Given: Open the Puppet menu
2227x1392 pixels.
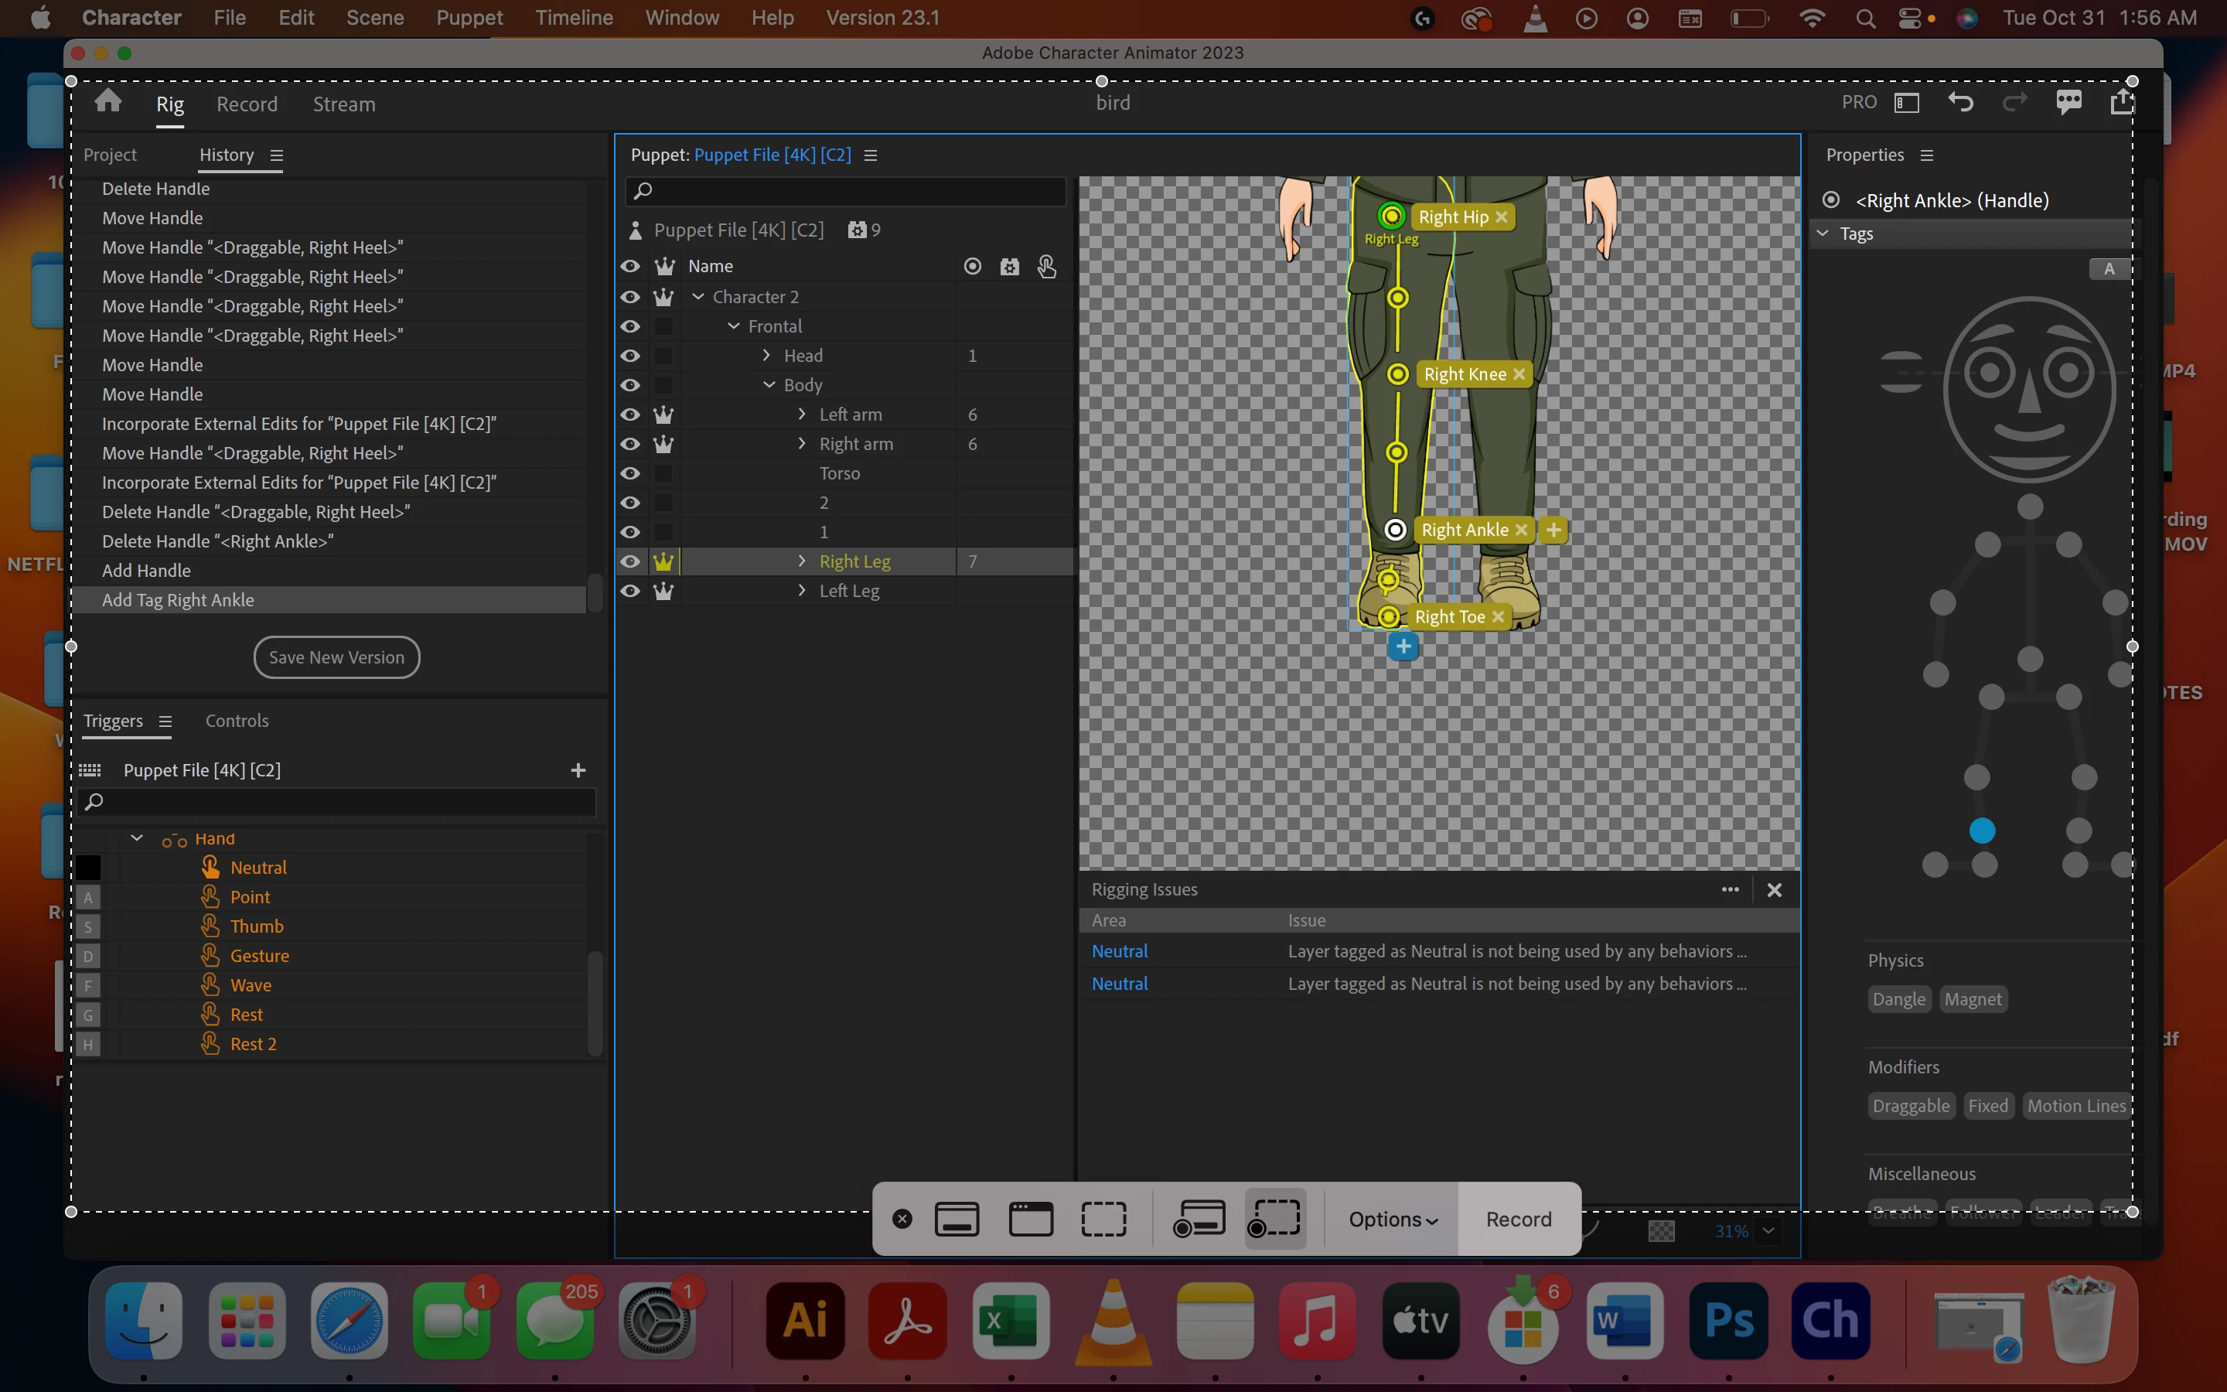Looking at the screenshot, I should point(469,18).
